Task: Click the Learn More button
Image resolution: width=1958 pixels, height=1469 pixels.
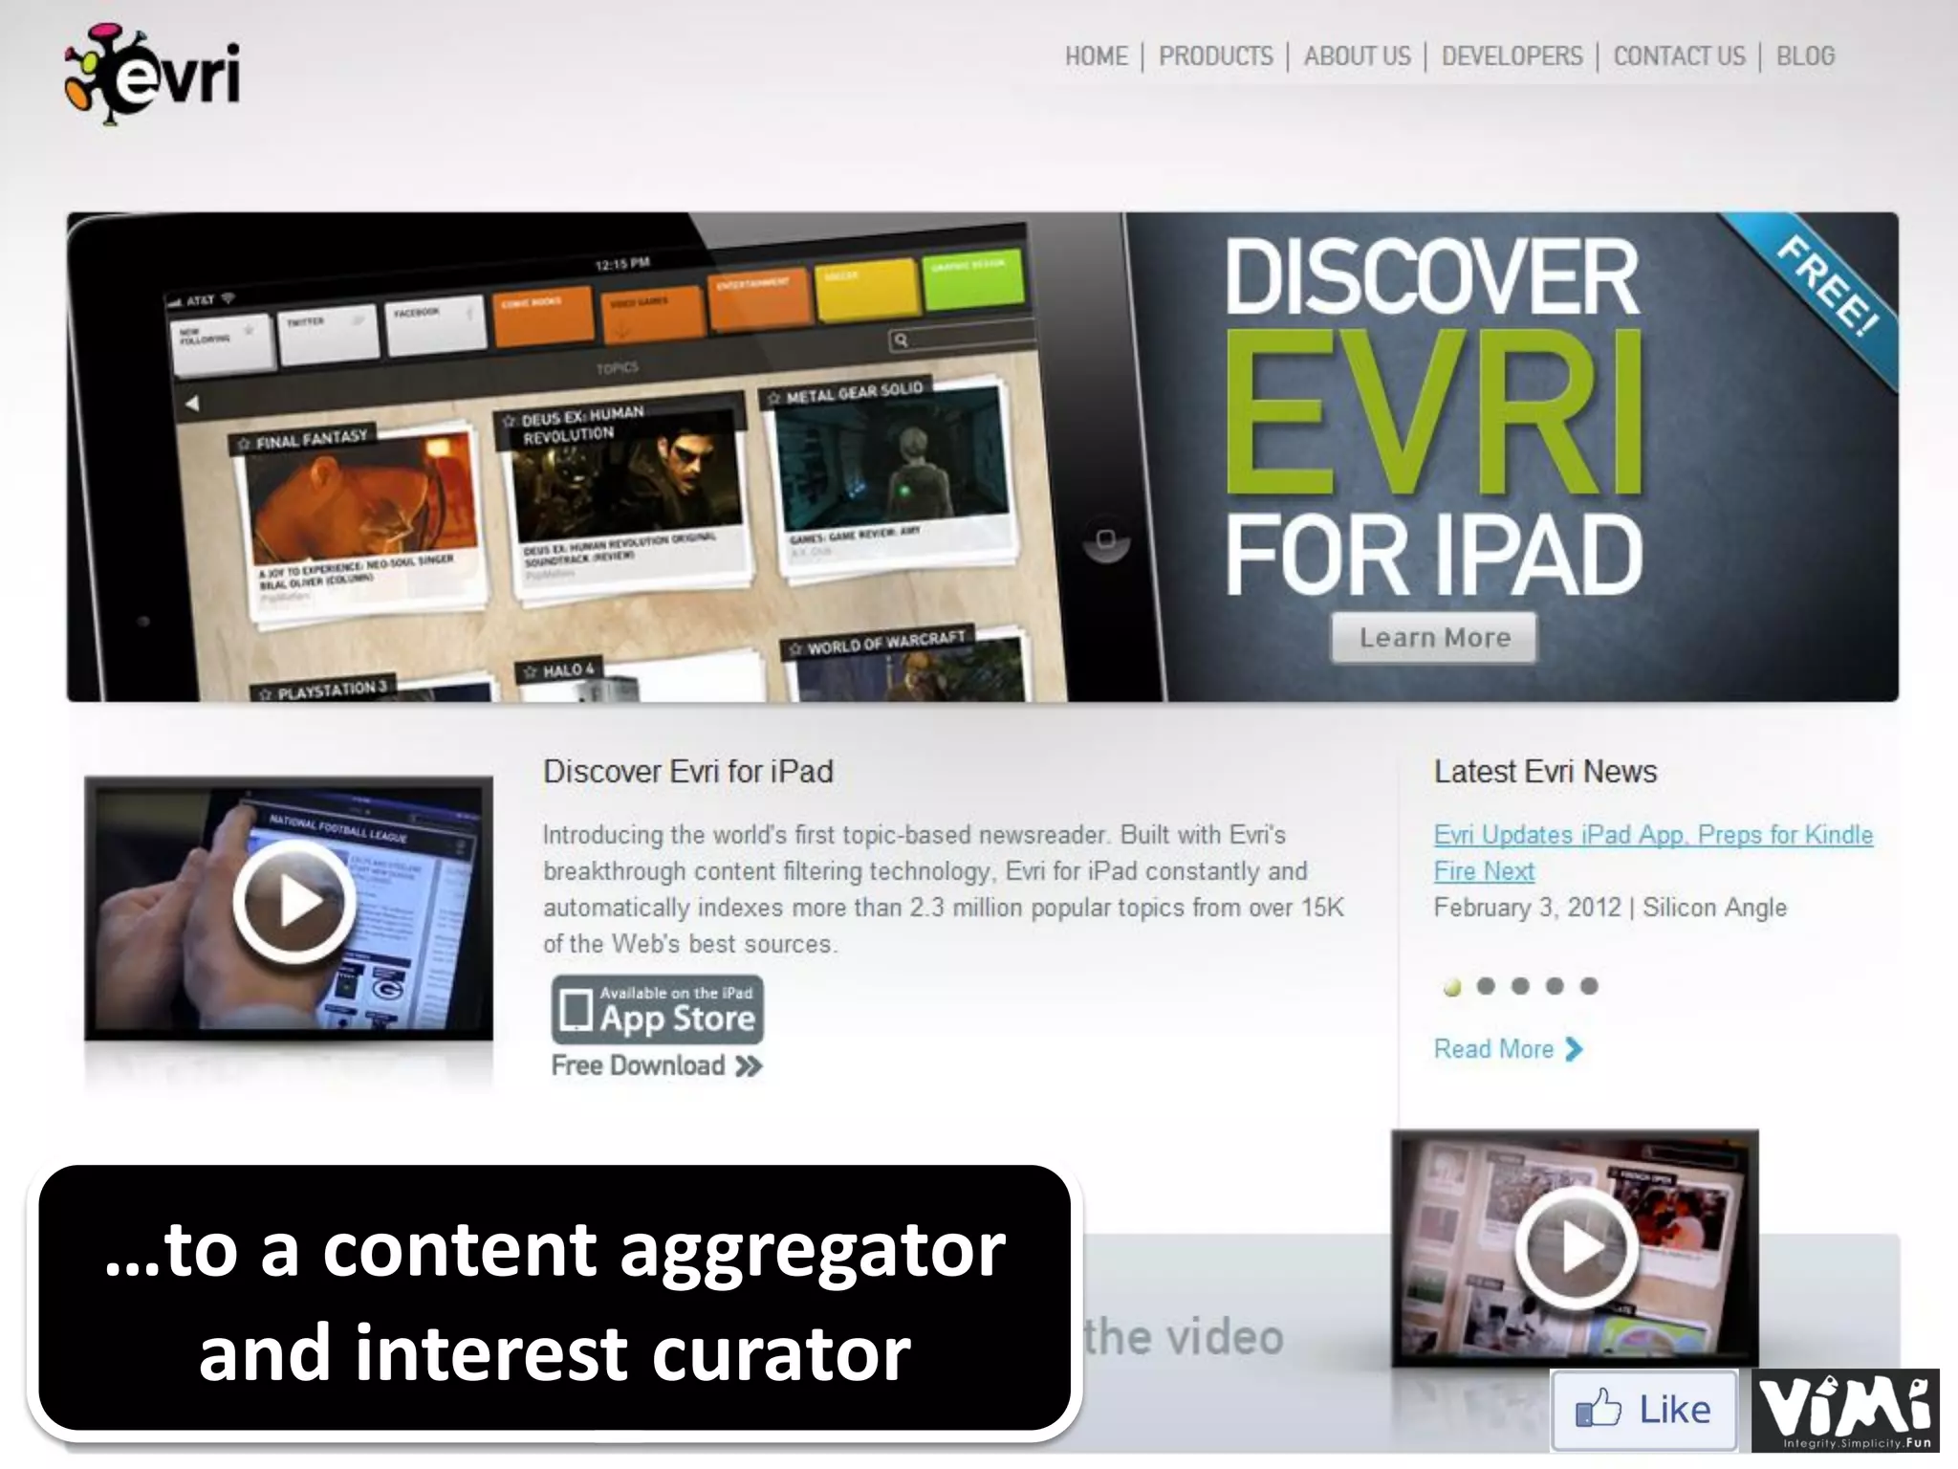Action: tap(1434, 637)
